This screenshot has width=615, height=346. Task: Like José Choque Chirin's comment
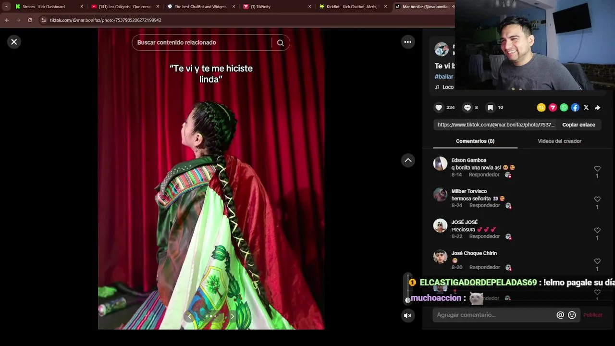tap(597, 261)
